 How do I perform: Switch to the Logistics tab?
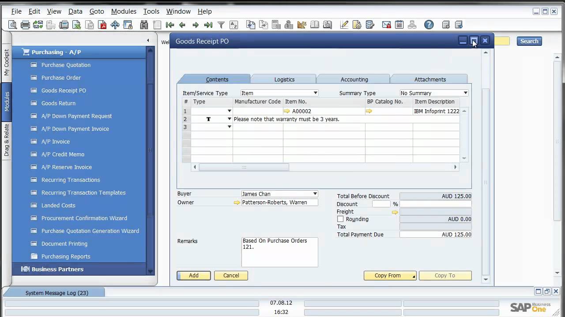(x=284, y=79)
